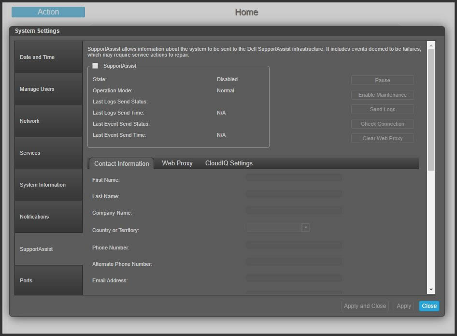
Task: Click the System Settings dialog title
Action: point(37,30)
